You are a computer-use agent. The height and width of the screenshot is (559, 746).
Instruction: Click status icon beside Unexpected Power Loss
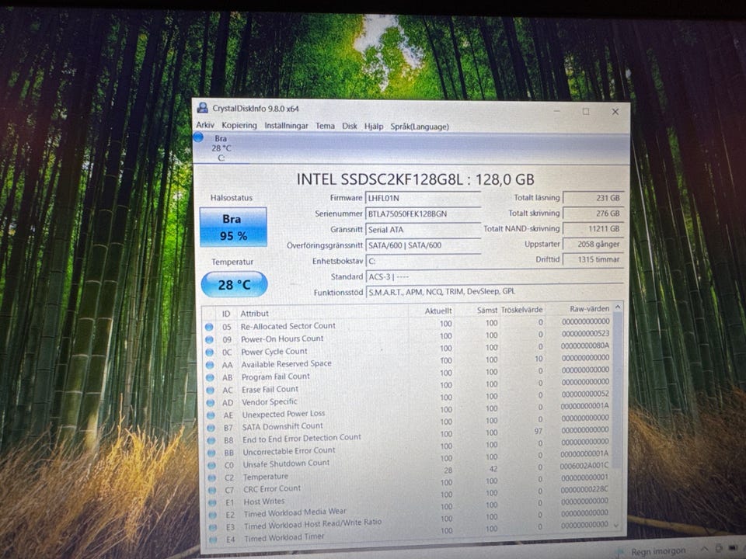pos(209,415)
